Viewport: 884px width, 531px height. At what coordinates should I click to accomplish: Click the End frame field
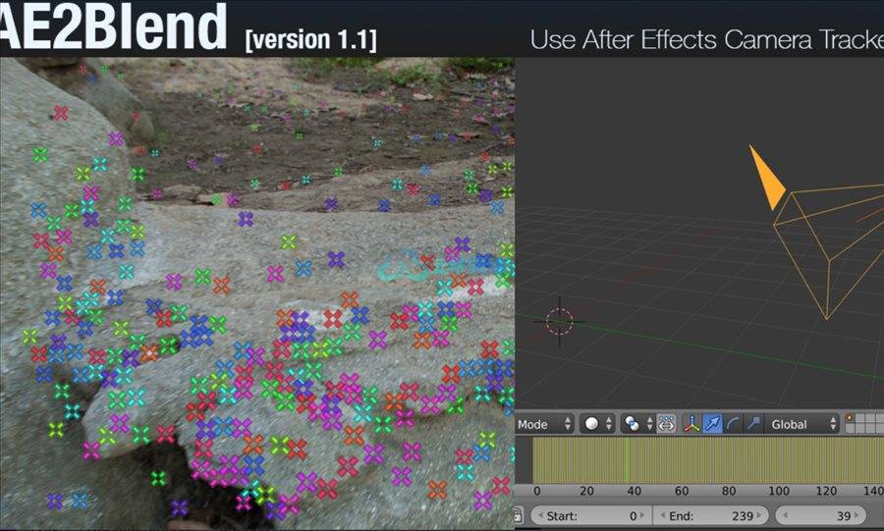711,516
